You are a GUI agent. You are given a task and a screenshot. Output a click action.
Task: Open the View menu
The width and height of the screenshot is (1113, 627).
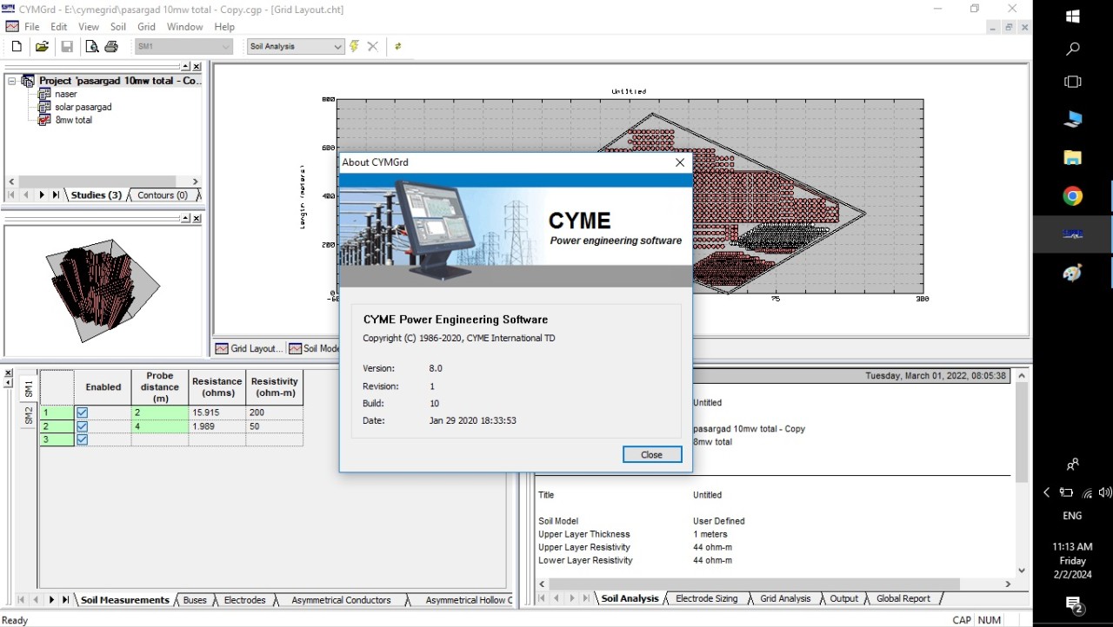(x=89, y=27)
